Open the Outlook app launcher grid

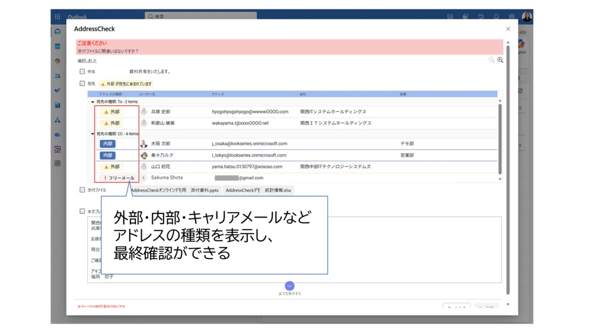(57, 17)
